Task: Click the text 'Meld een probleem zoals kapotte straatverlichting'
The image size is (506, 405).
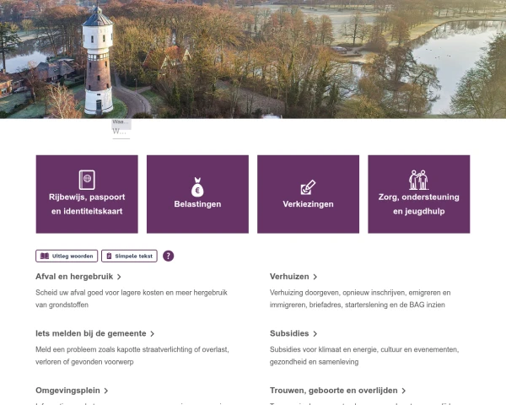Action: point(114,349)
